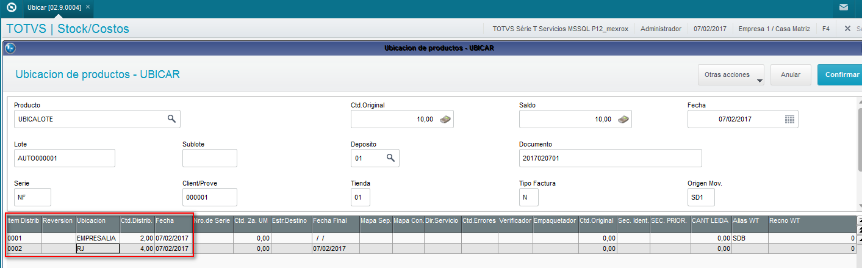Viewport: 862px width, 268px height.
Task: Click the RJ ubicacion cell
Action: (98, 248)
